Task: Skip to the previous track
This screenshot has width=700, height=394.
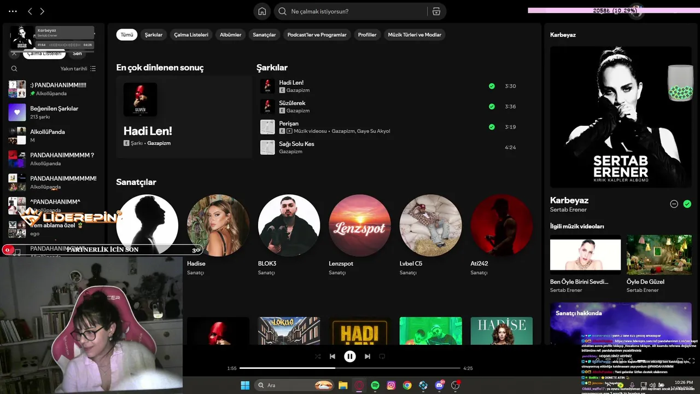Action: click(x=332, y=356)
